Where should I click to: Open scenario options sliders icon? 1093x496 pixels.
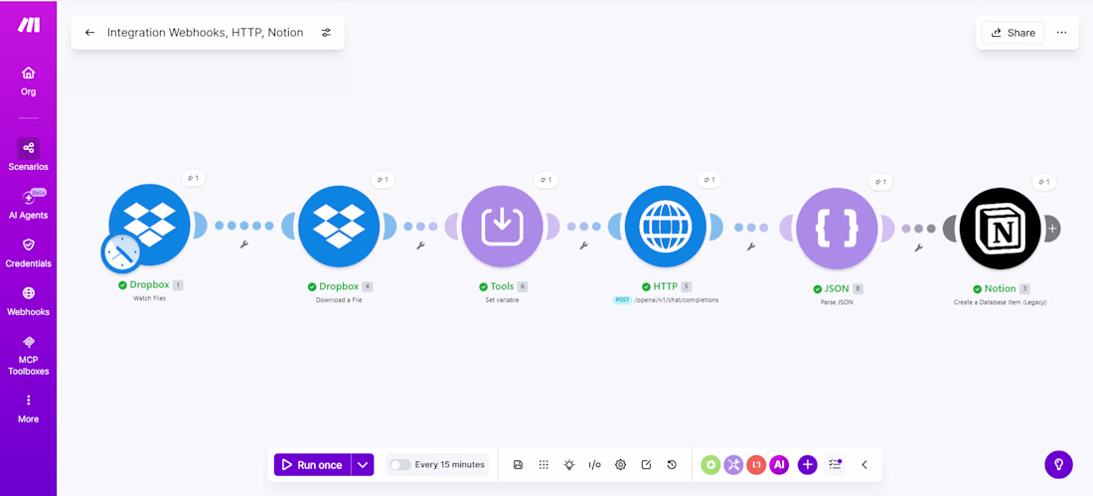[326, 32]
